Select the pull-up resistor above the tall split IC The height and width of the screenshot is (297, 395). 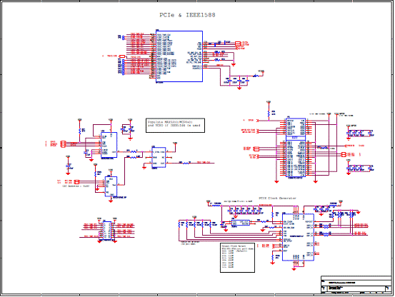[x=269, y=113]
